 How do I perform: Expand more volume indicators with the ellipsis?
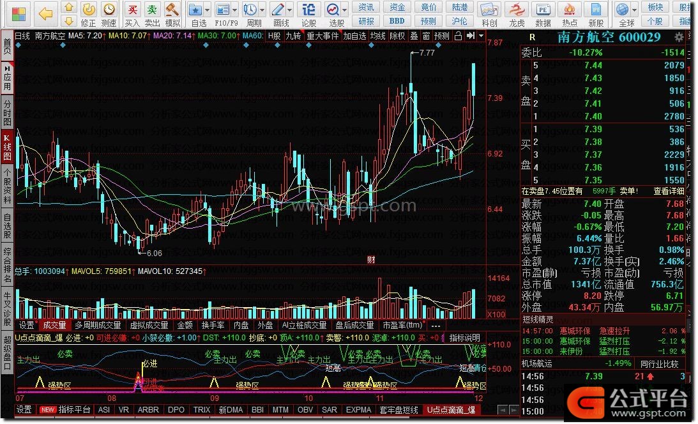(x=436, y=326)
